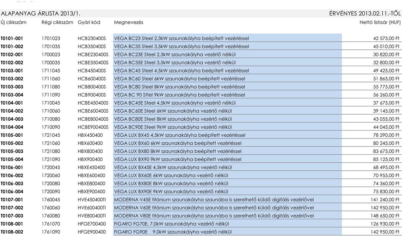Click old item number 1700023

coord(51,54)
